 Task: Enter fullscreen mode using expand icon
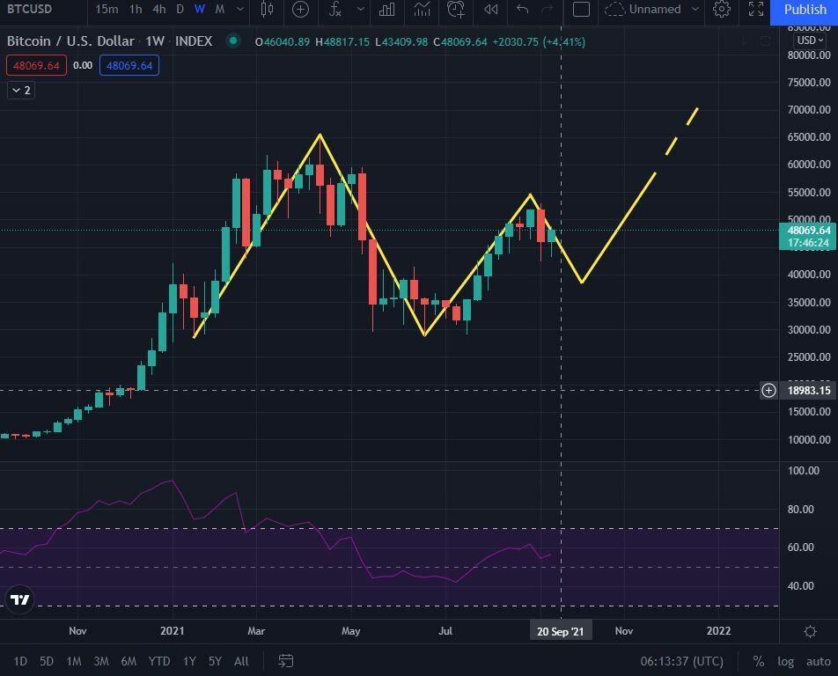[755, 10]
